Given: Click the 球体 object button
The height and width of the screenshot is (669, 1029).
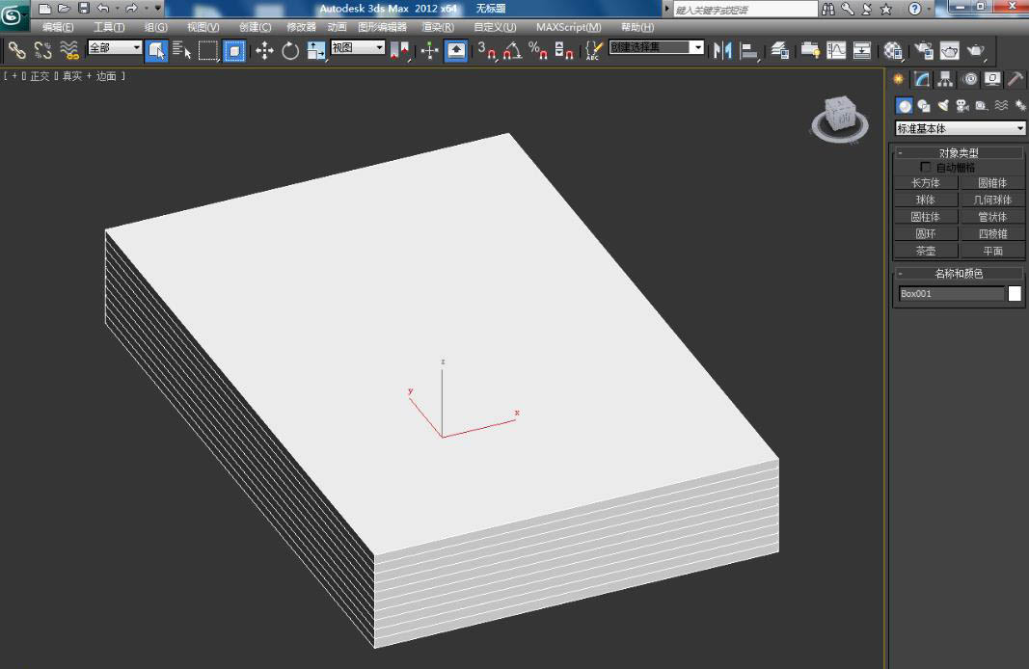Looking at the screenshot, I should (925, 200).
